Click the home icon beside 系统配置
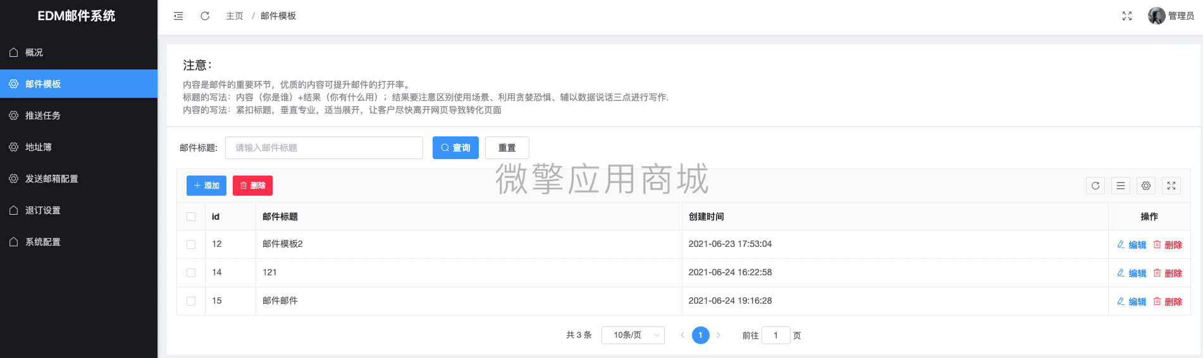This screenshot has height=358, width=1203. click(x=13, y=242)
